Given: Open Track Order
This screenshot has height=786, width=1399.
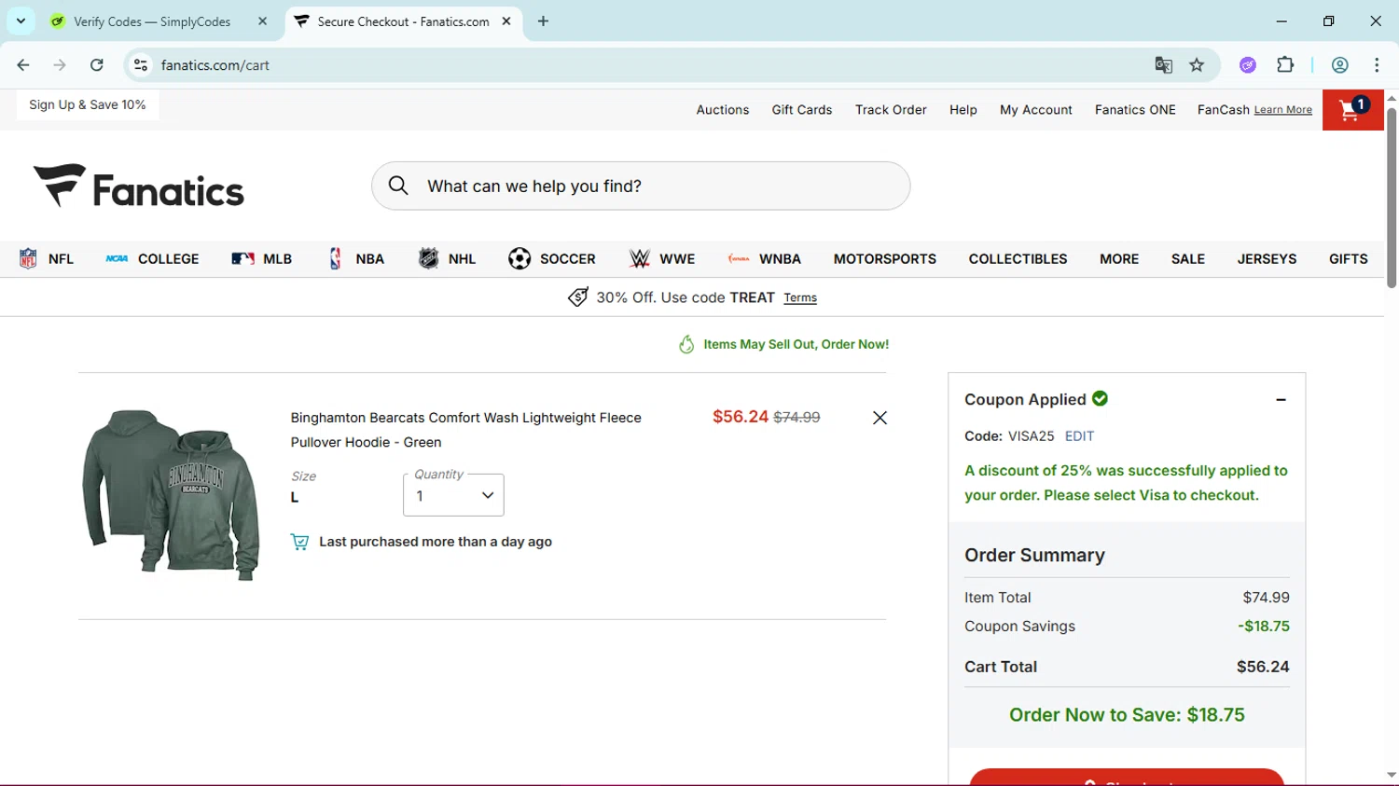Looking at the screenshot, I should click(891, 110).
